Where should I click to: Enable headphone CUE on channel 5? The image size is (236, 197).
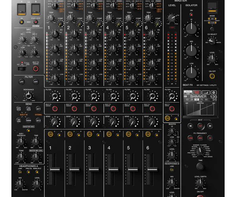[128, 134]
